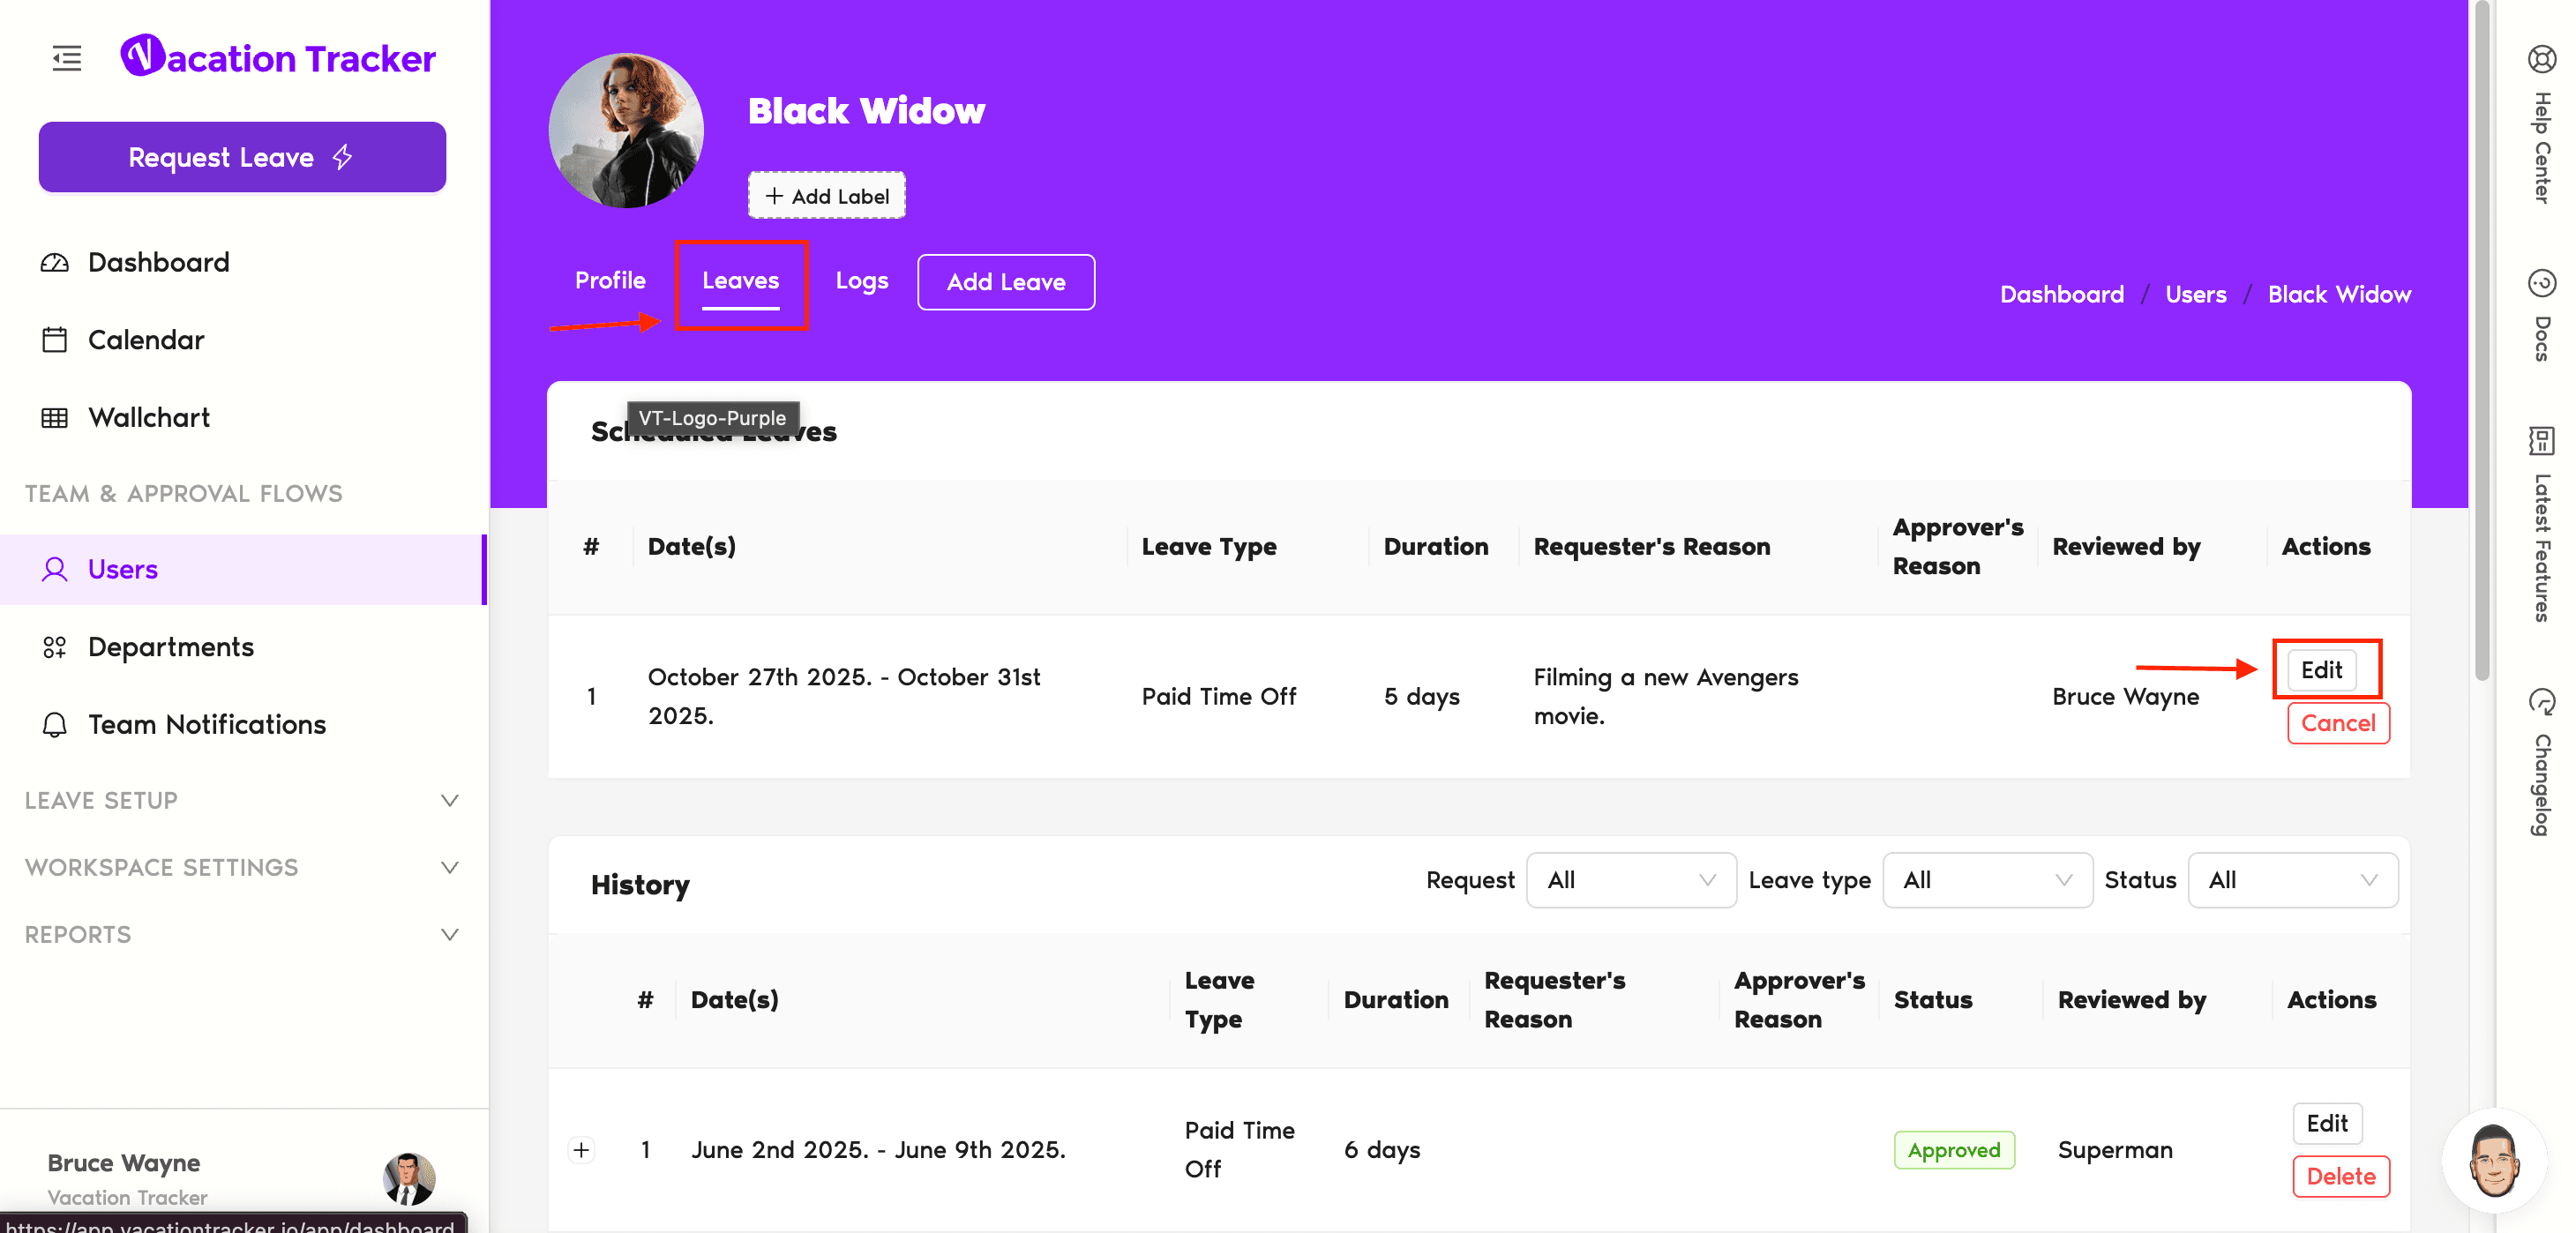The width and height of the screenshot is (2576, 1233).
Task: Switch to the Logs tab
Action: point(861,281)
